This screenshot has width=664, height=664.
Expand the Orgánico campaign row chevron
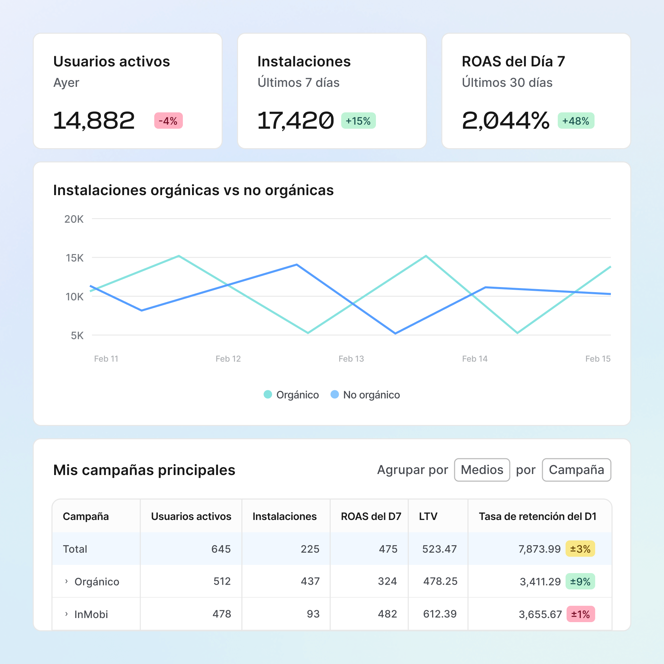66,581
